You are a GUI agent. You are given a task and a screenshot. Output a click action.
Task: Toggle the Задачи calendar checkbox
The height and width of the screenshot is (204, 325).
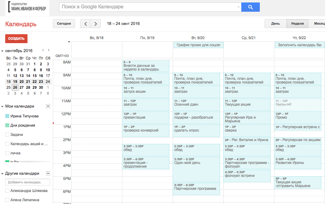pos(7,135)
